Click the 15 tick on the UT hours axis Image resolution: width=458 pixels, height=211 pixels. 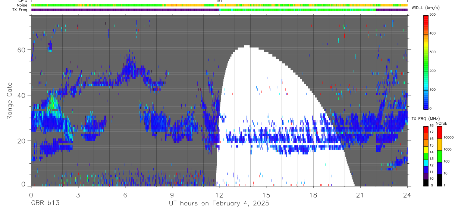[x=266, y=195]
